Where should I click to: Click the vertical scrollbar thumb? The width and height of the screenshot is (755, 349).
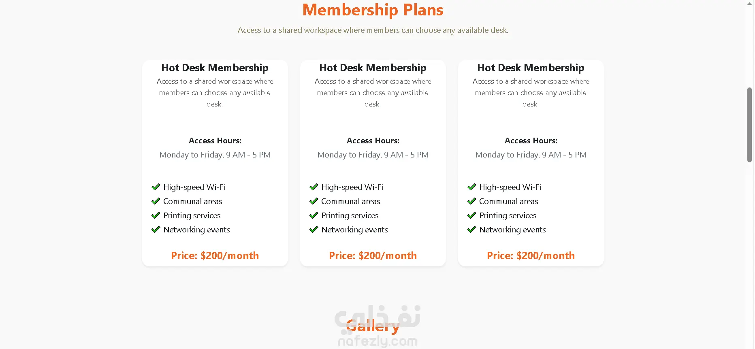(749, 125)
